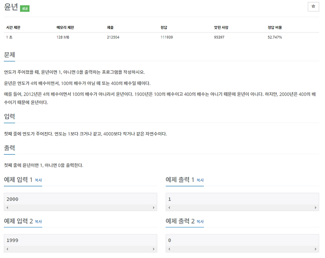Click the sentence starting 윤년은 연도가 4의 배수이면서
This screenshot has width=325, height=258.
[77, 83]
